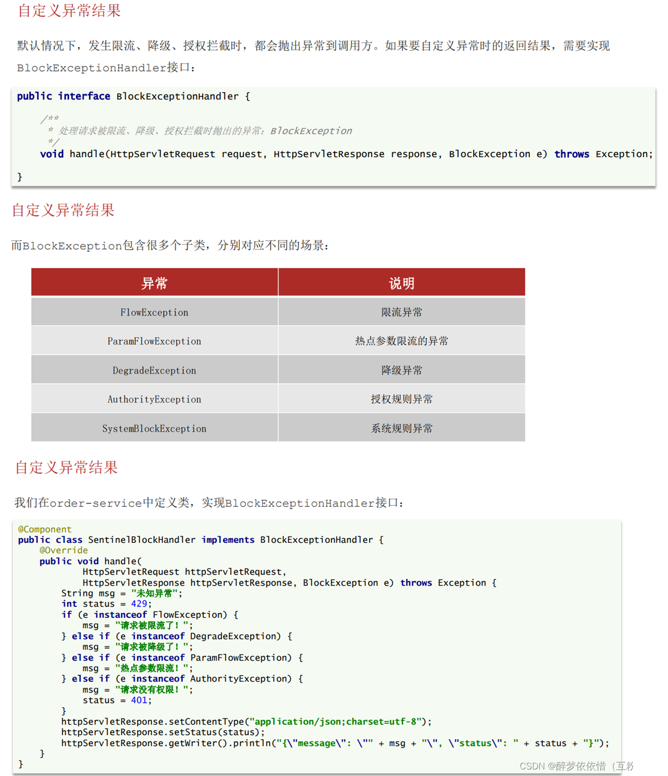Click the 降级异常 description cell
The width and height of the screenshot is (668, 776).
[x=402, y=370]
